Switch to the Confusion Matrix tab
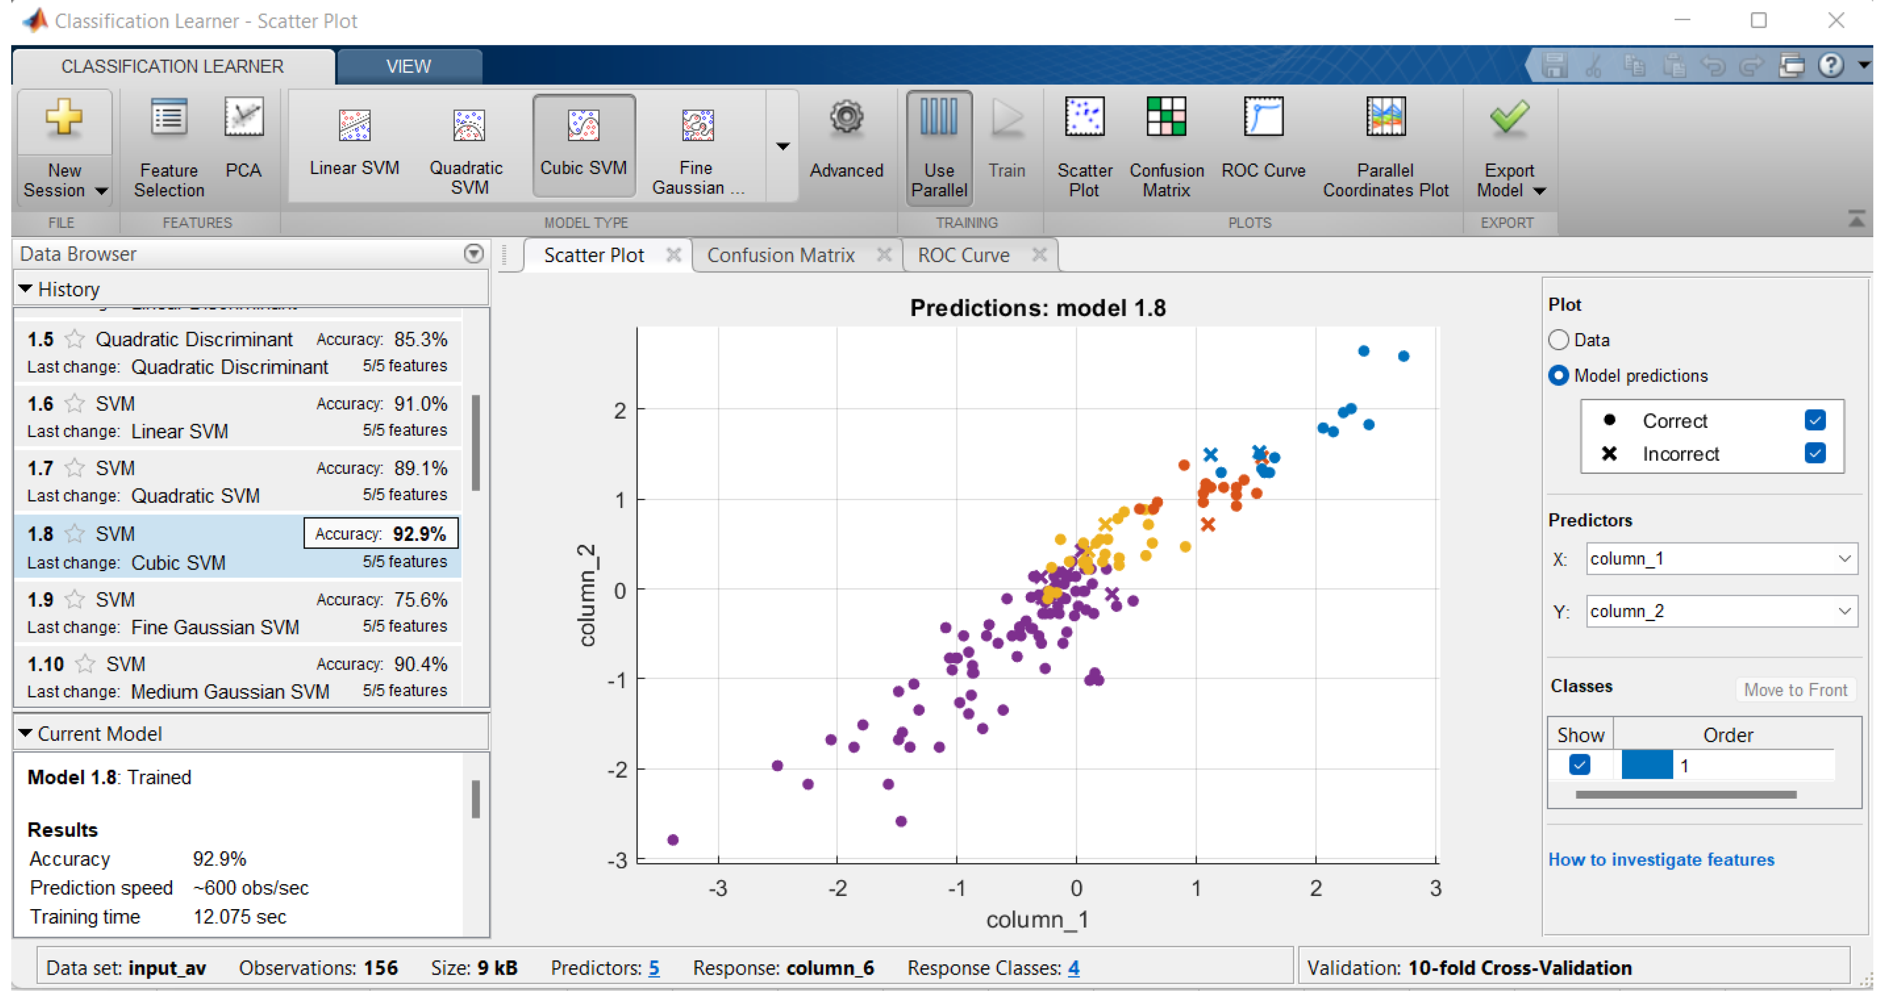 780,255
